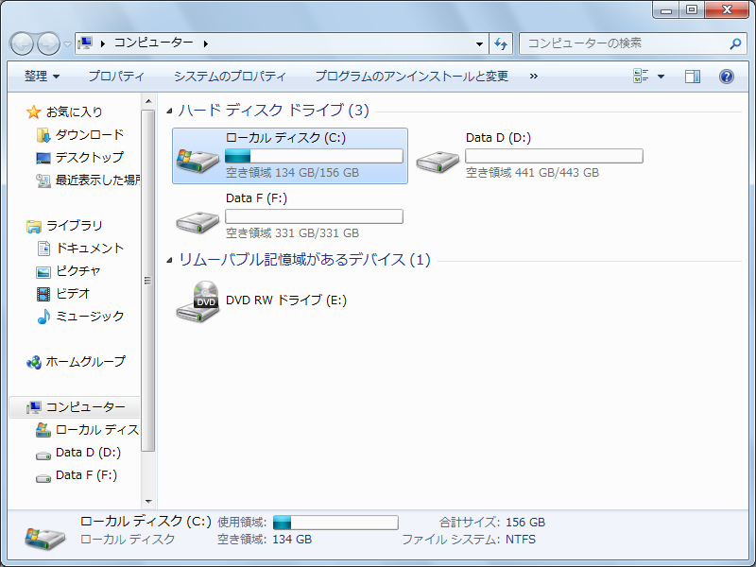Open 最近表示した場所 in favorites
Viewport: 756px width, 567px height.
(98, 180)
